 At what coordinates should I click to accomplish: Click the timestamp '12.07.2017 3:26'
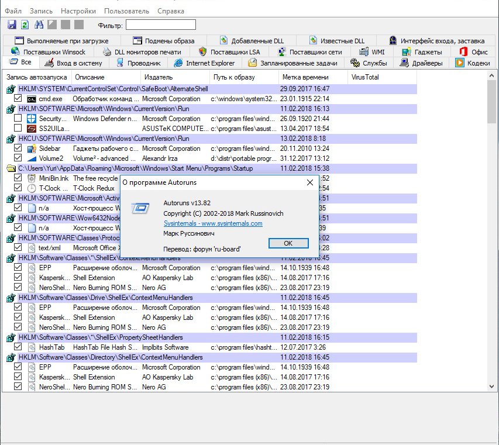click(x=303, y=347)
